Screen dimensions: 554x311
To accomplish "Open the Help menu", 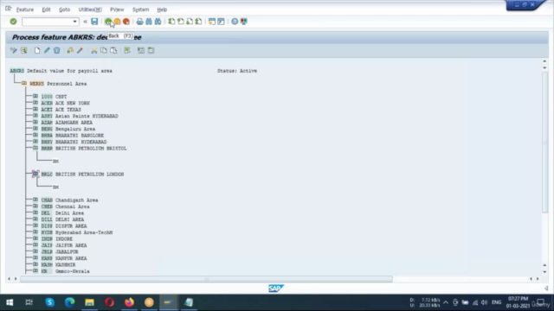I will [162, 10].
